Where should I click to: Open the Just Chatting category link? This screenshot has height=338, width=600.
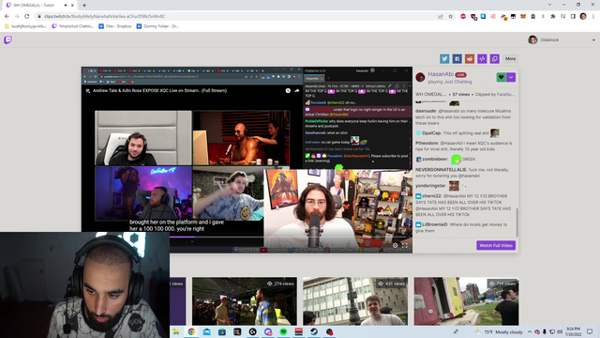[x=458, y=82]
